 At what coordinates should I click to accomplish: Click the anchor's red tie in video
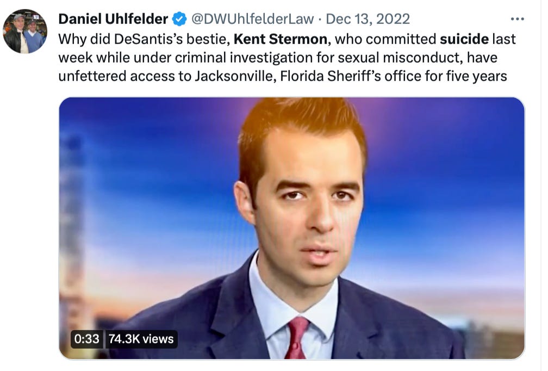click(x=296, y=337)
